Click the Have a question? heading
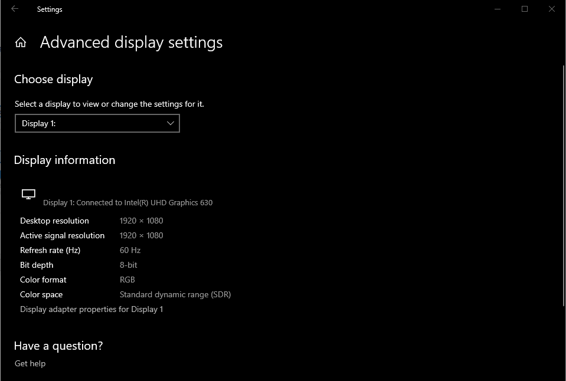The image size is (566, 381). [x=58, y=346]
